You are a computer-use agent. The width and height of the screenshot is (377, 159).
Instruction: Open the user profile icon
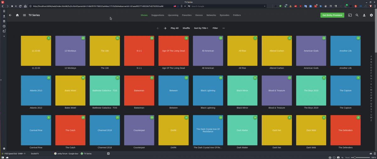(364, 15)
